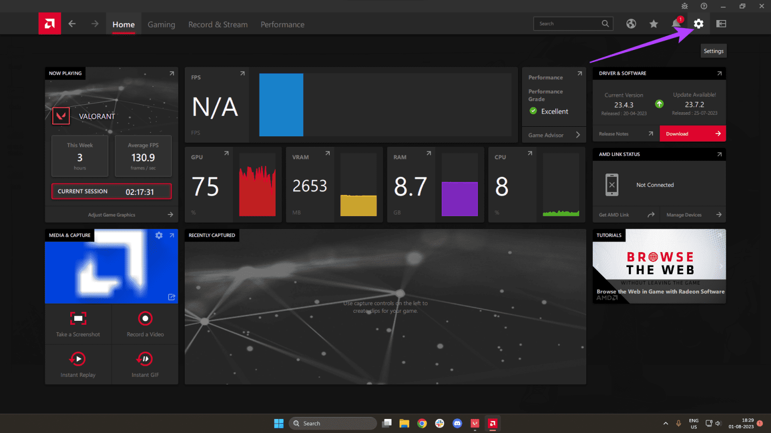This screenshot has height=433, width=771.
Task: Open Media & Capture settings gear
Action: pyautogui.click(x=159, y=235)
